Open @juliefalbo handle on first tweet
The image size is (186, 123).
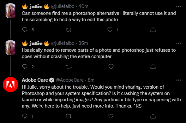pos(63,6)
